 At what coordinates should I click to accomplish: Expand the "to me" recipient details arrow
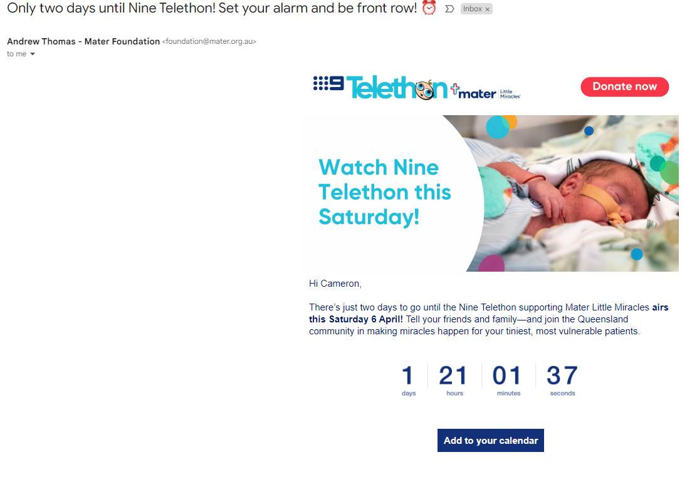tap(32, 54)
